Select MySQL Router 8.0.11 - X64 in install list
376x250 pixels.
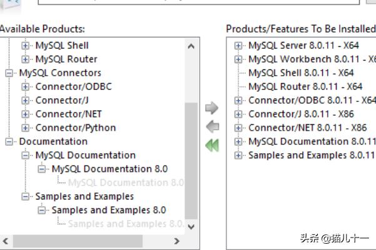coord(305,87)
